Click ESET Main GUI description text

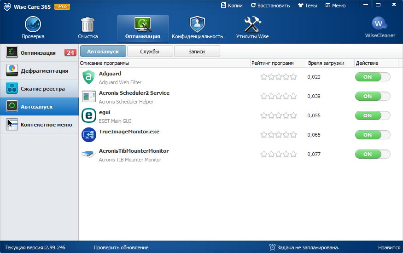click(115, 121)
